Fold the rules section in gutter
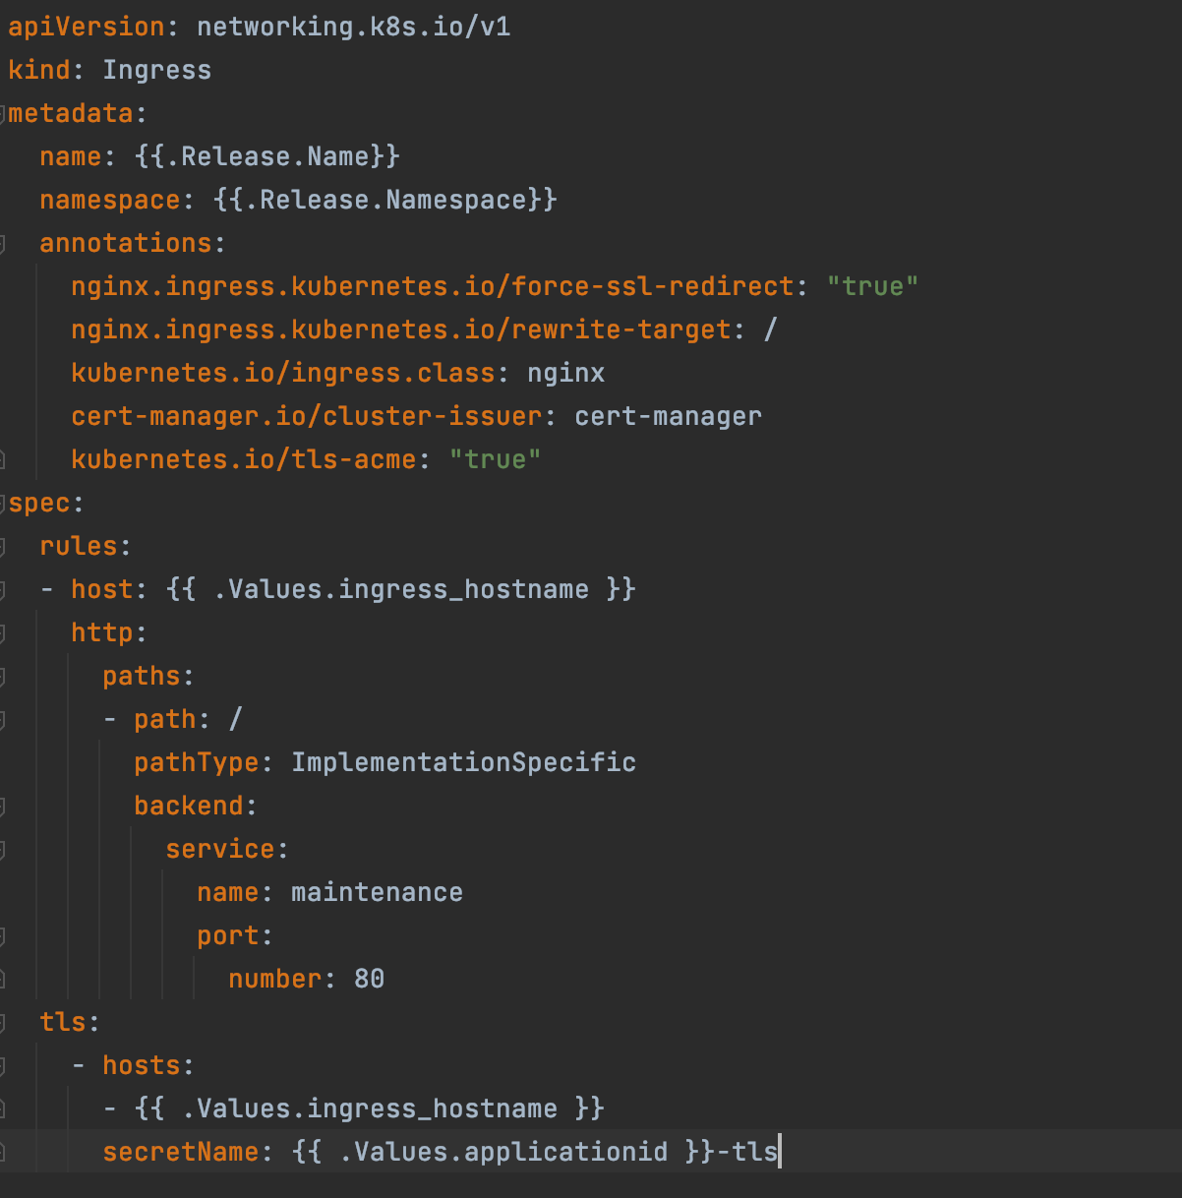This screenshot has width=1182, height=1198. (3, 547)
